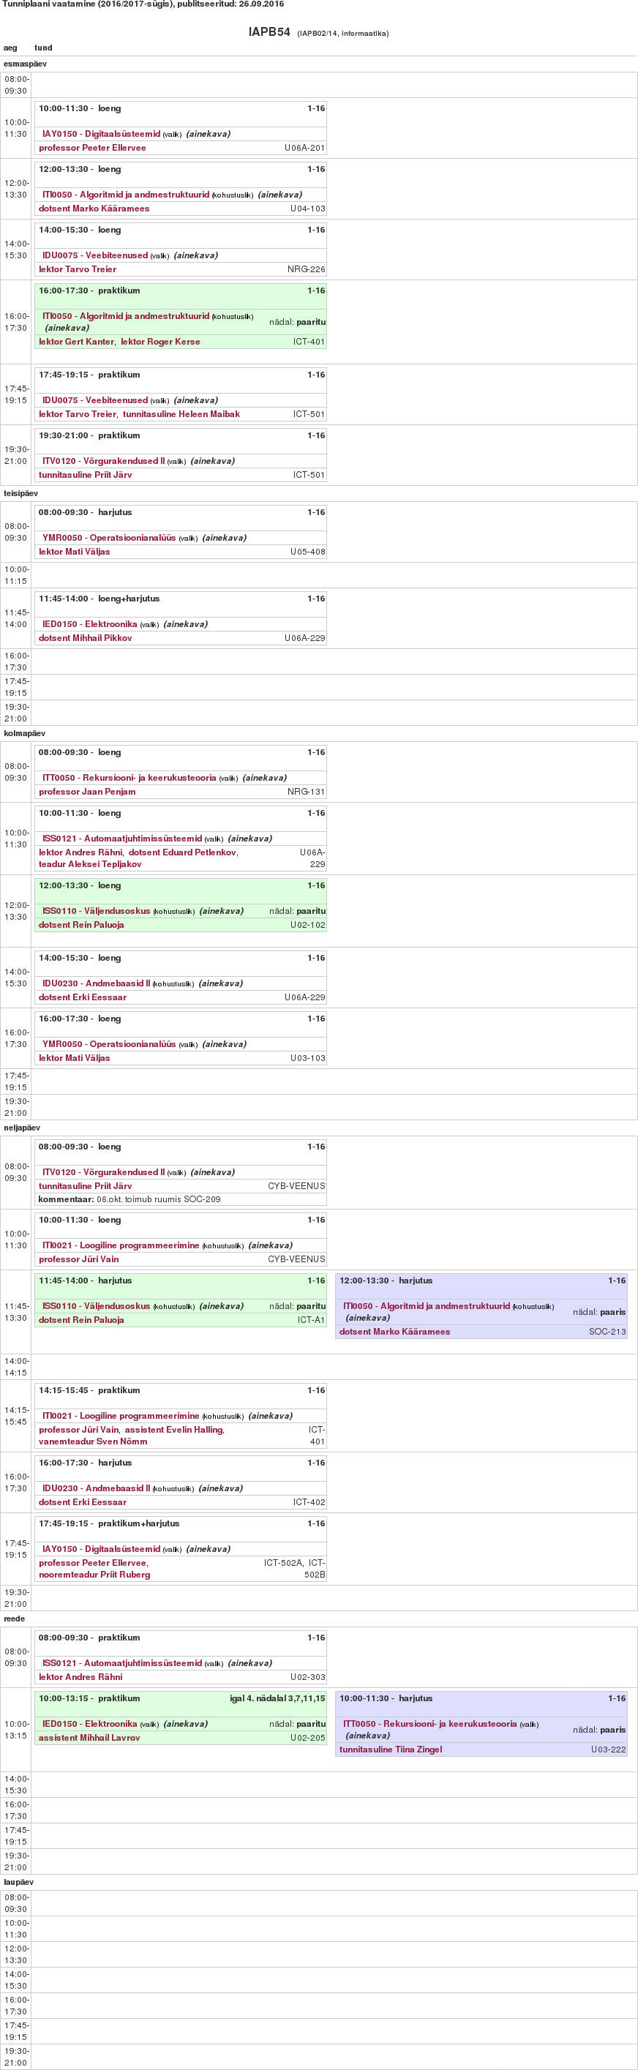Click the IAPB54 timetable heading
Image resolution: width=638 pixels, height=2070 pixels.
[269, 32]
